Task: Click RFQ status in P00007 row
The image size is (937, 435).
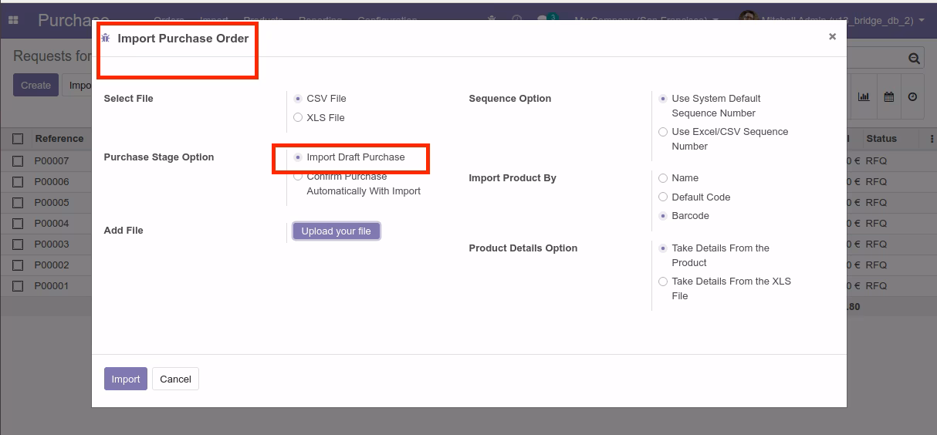Action: pyautogui.click(x=876, y=161)
